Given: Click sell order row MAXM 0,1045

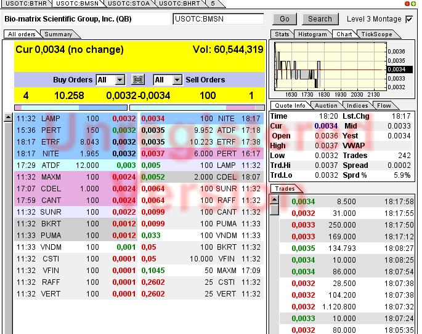Looking at the screenshot, I should coord(202,271).
